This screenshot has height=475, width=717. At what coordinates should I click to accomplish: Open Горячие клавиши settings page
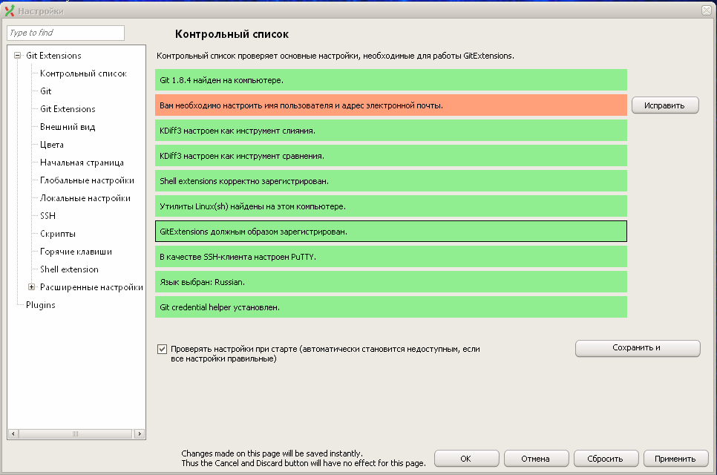click(x=76, y=252)
